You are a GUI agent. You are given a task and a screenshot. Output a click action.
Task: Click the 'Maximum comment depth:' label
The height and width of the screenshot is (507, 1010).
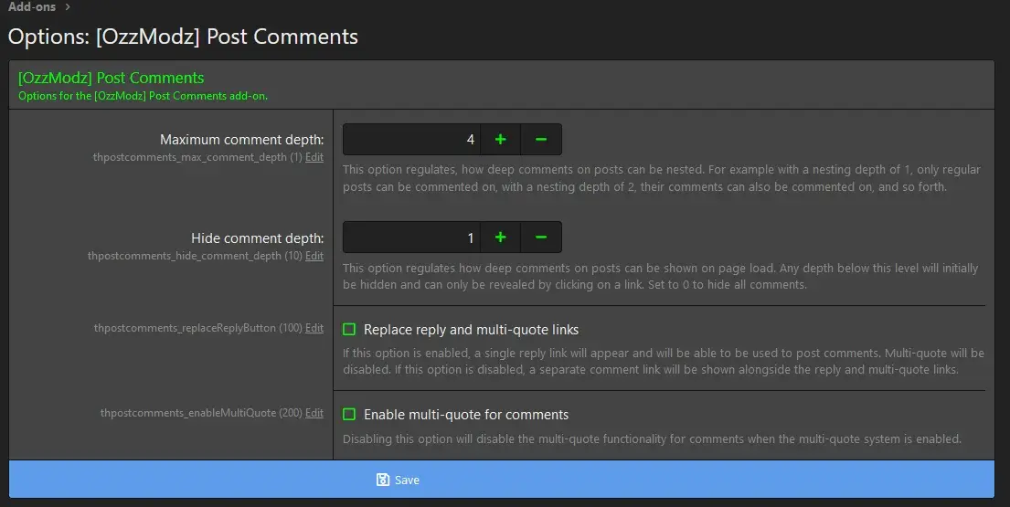(241, 140)
